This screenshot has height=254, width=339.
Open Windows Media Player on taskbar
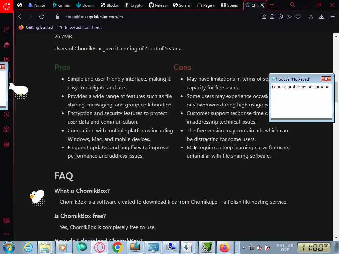63,247
